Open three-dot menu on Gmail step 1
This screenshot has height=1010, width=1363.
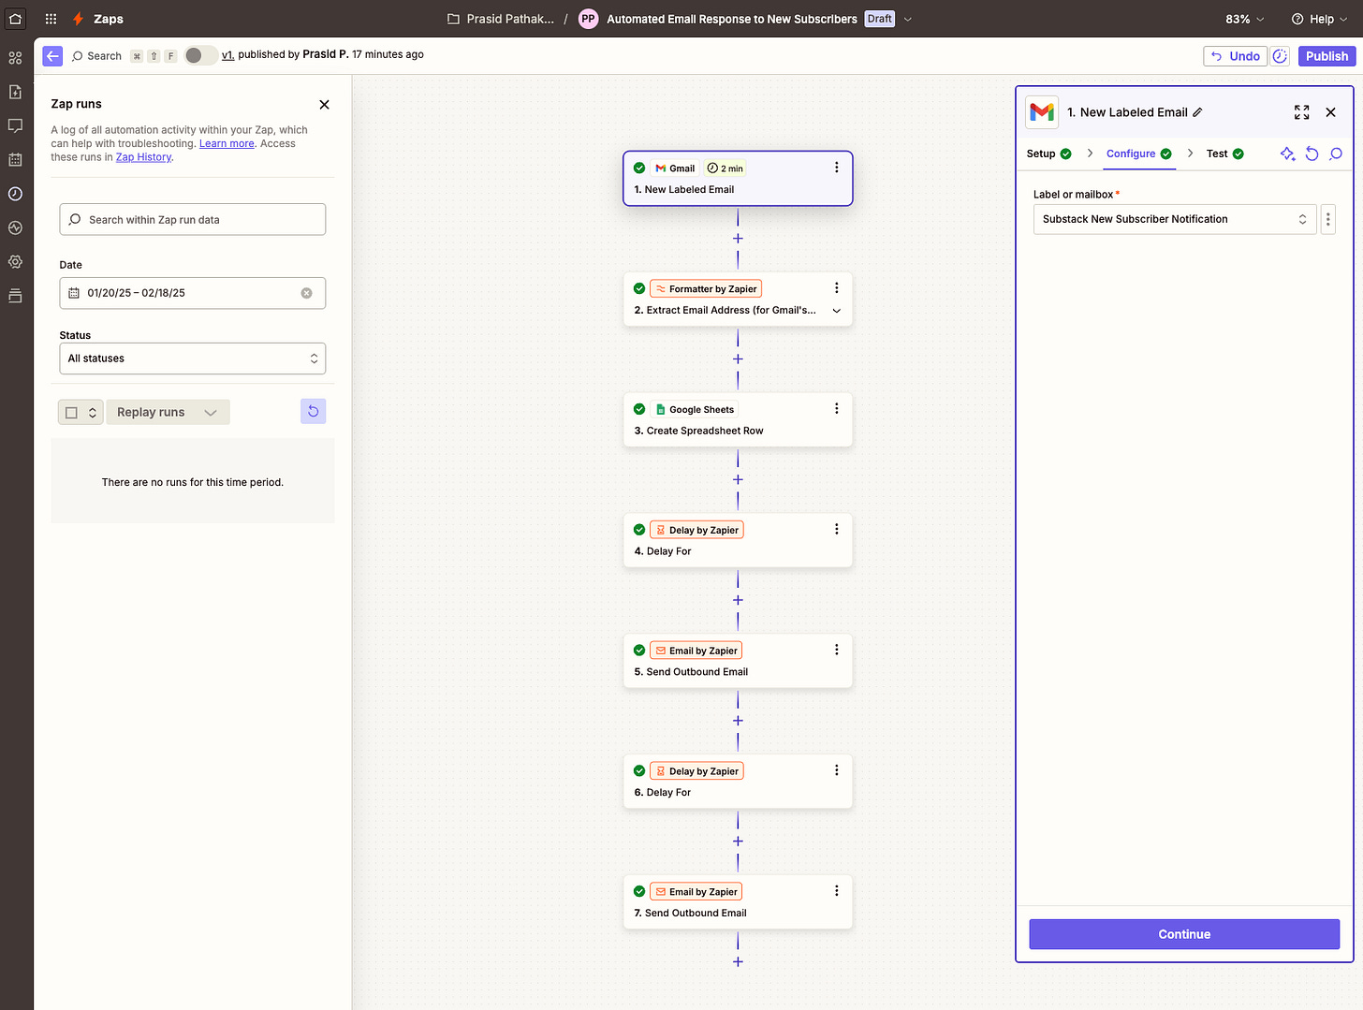click(836, 168)
